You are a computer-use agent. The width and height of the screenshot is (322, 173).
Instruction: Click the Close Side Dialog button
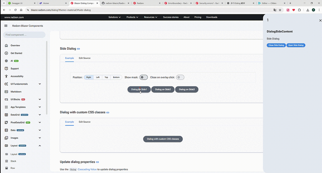click(276, 45)
